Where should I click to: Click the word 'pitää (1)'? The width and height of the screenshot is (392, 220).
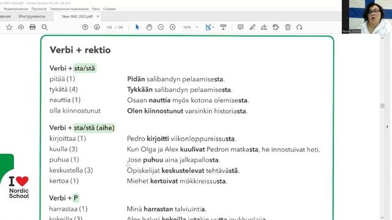point(62,79)
